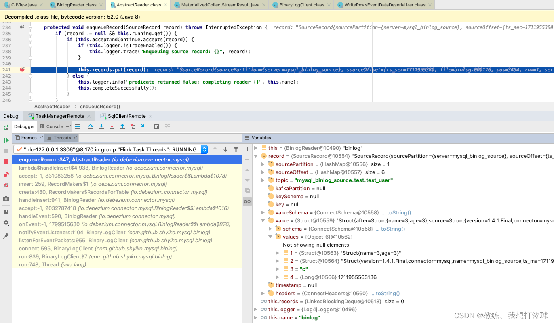Viewport: 554px width, 323px height.
Task: Collapse the 'value' Struct node
Action: tap(263, 220)
